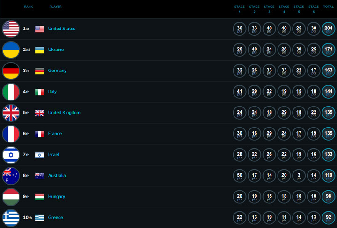Open the Greece player link
The height and width of the screenshot is (228, 337).
point(55,218)
